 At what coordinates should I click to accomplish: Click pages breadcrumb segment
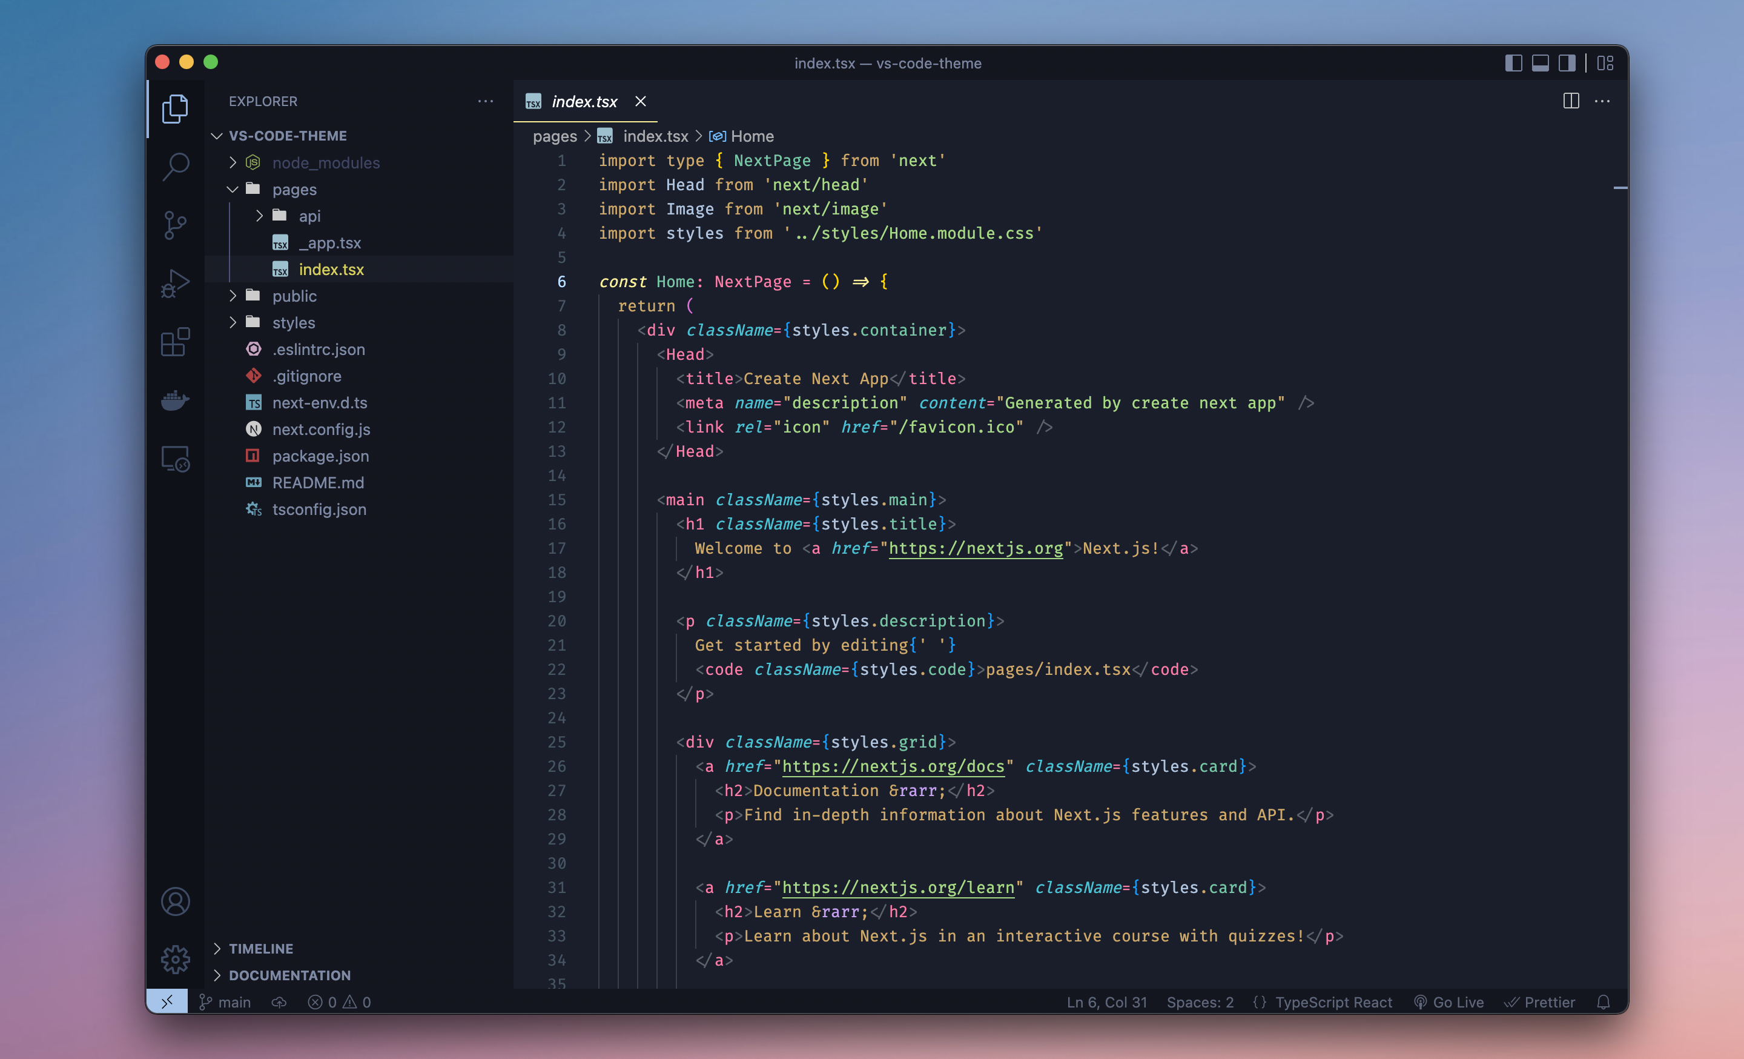point(555,136)
